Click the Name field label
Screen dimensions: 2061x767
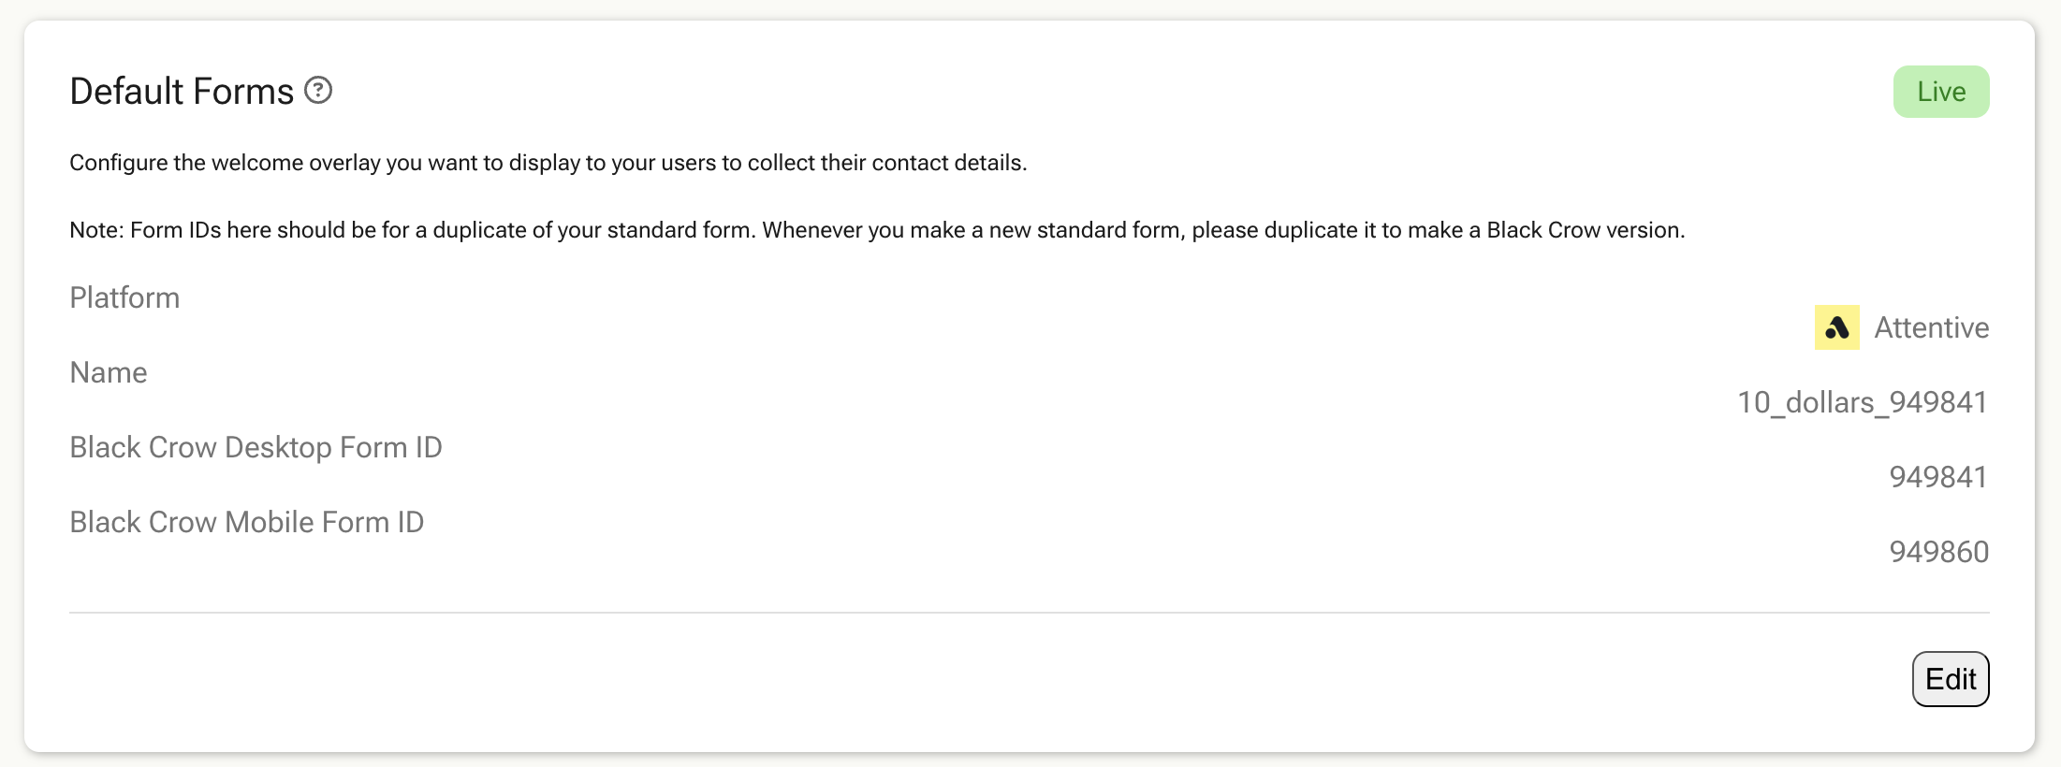(x=109, y=372)
